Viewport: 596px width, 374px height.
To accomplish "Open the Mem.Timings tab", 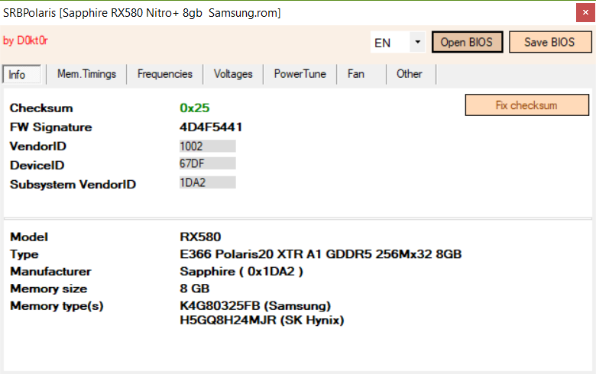I will click(x=86, y=74).
